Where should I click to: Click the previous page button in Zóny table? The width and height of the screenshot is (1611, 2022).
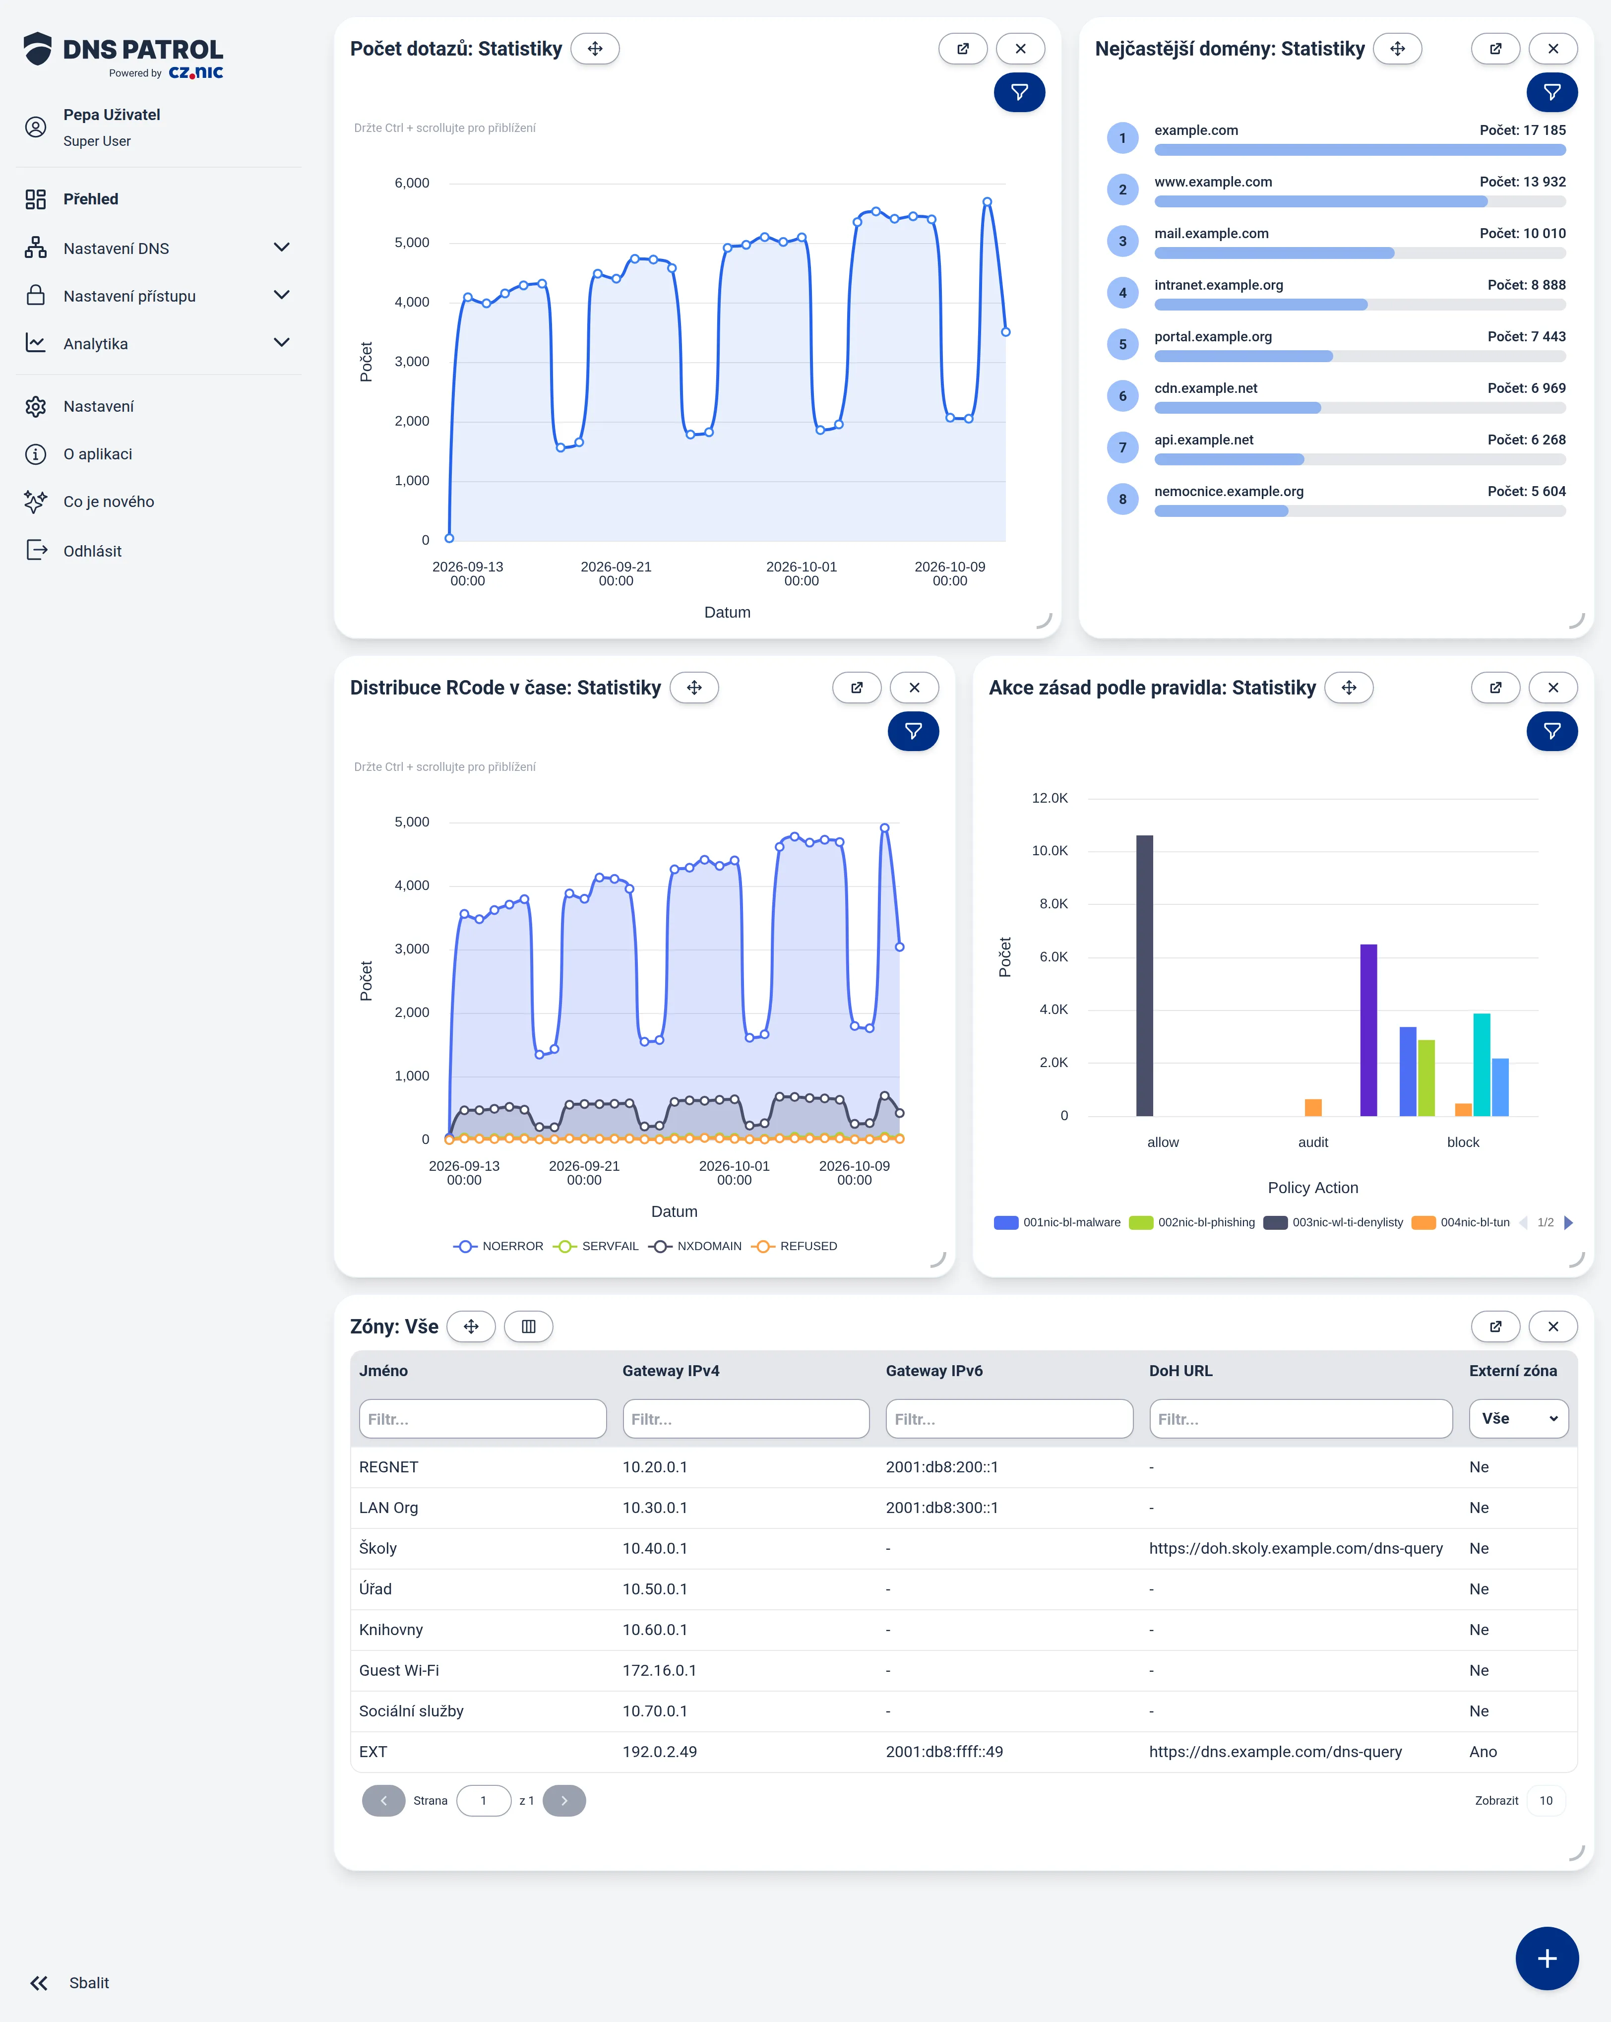pos(383,1801)
